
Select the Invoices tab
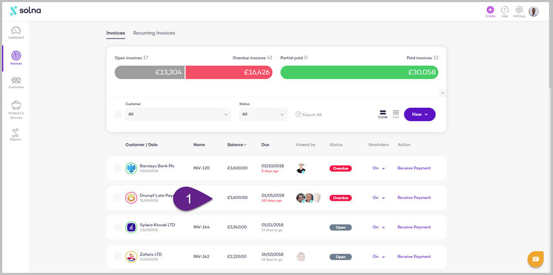click(x=116, y=33)
